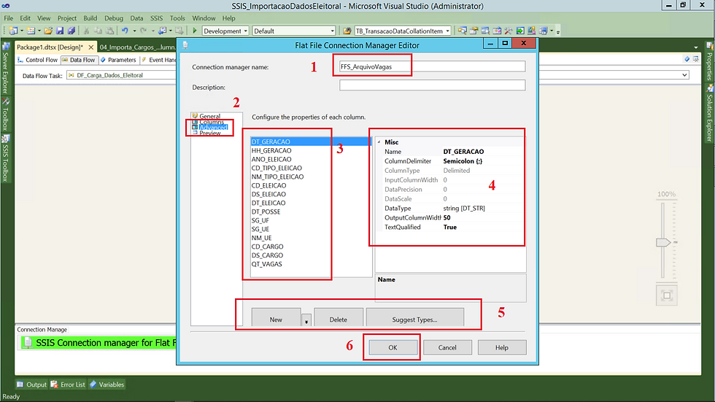Click the Open File folder icon
Screen dimensions: 715x402
tap(48, 31)
